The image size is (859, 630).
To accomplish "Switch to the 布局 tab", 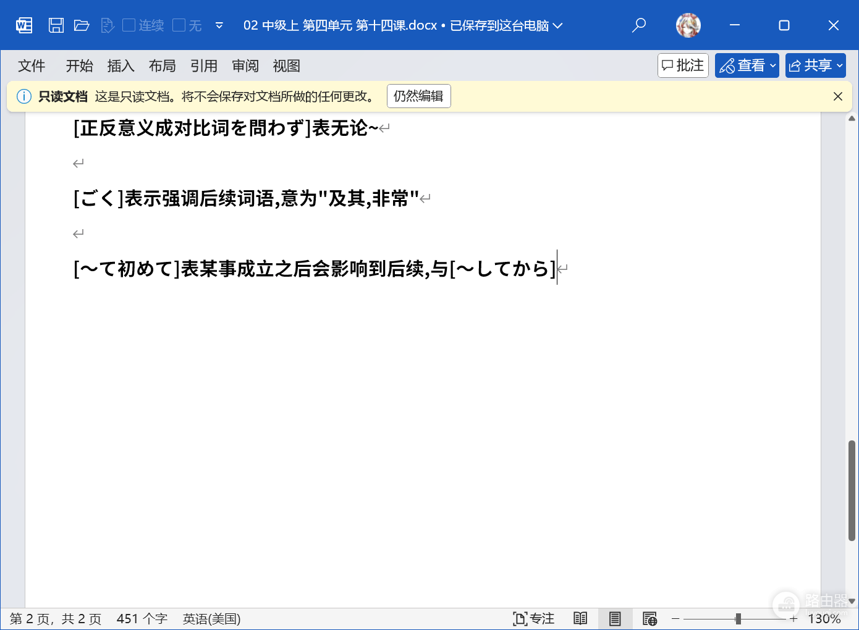I will point(162,66).
